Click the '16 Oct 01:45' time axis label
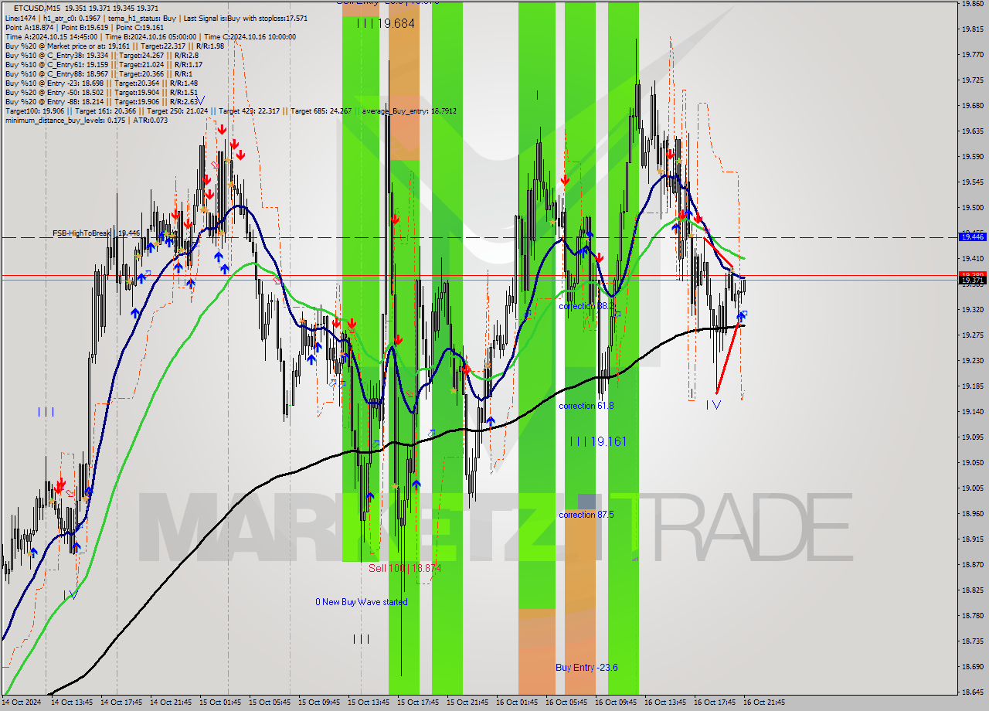Image resolution: width=989 pixels, height=711 pixels. coord(516,702)
